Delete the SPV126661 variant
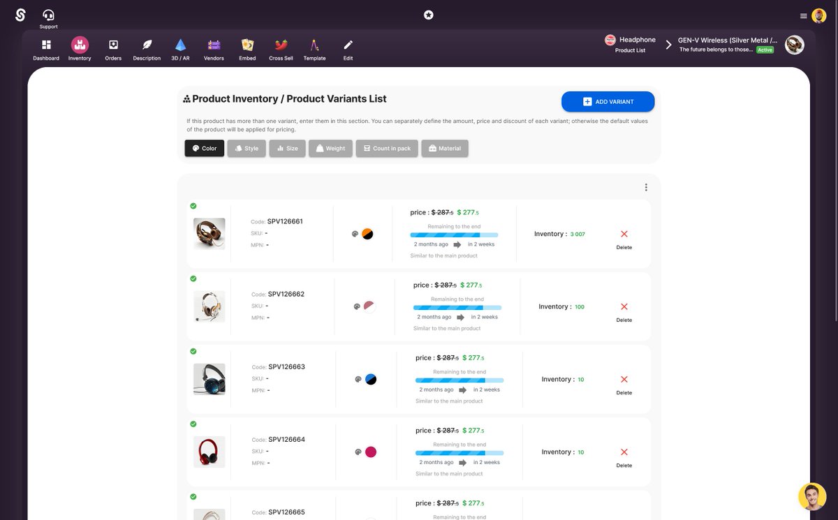The height and width of the screenshot is (520, 838). [624, 239]
